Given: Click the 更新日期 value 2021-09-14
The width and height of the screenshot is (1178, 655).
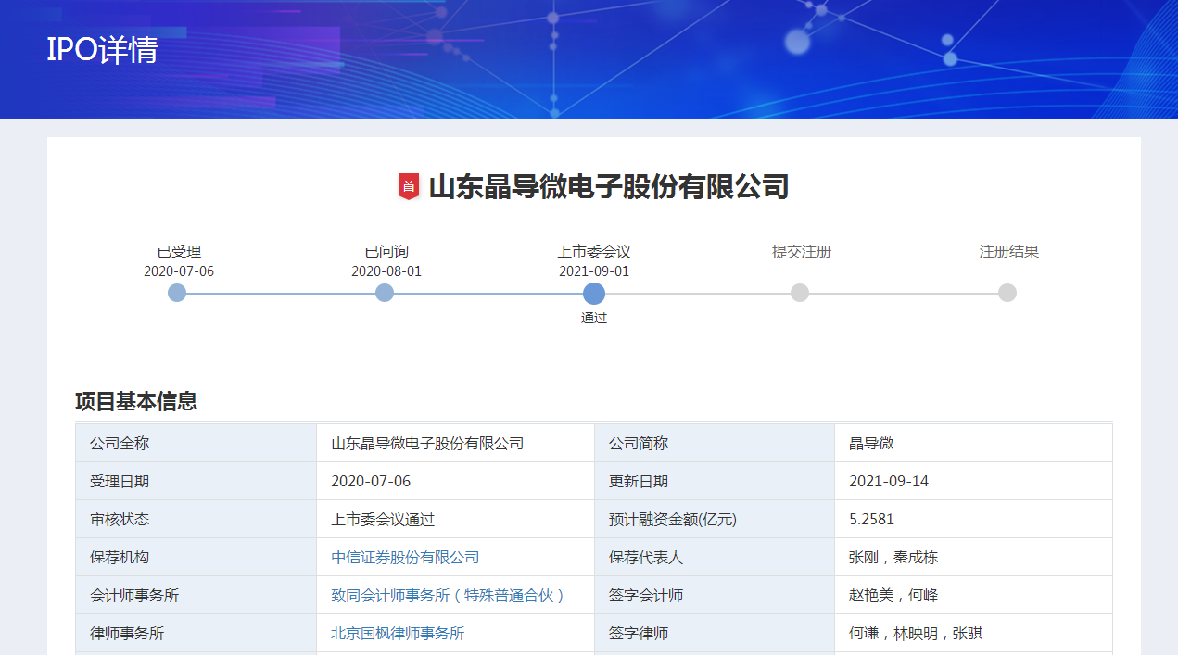Looking at the screenshot, I should tap(888, 482).
